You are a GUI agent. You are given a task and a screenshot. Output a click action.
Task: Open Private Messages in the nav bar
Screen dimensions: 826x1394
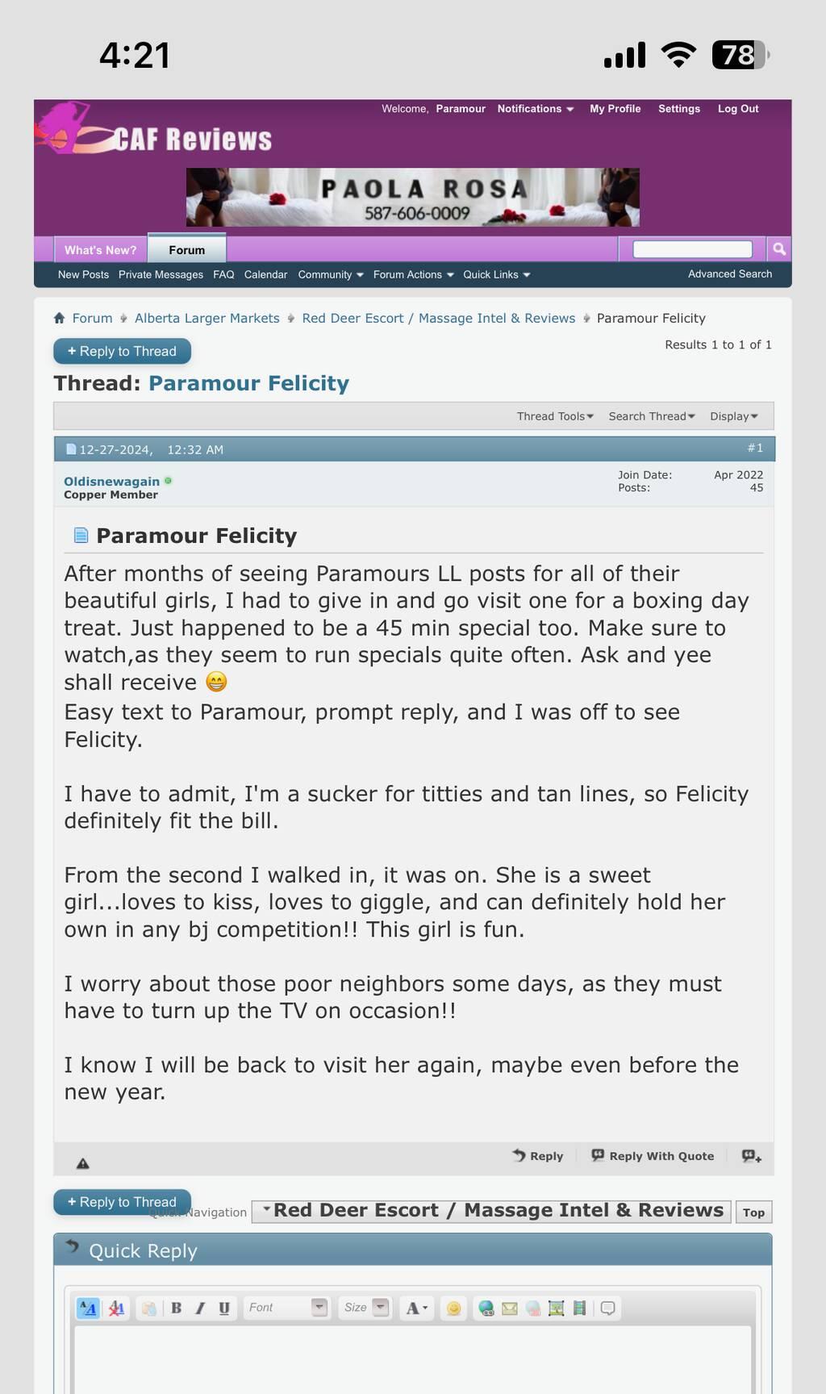tap(161, 275)
